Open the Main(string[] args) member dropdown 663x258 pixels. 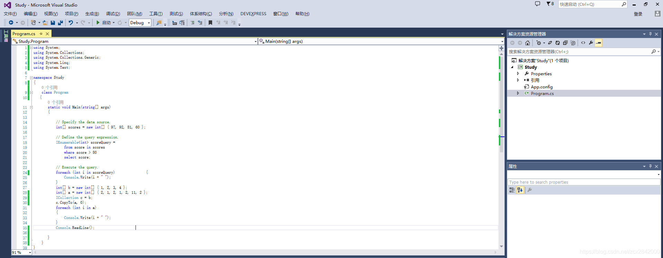[502, 41]
